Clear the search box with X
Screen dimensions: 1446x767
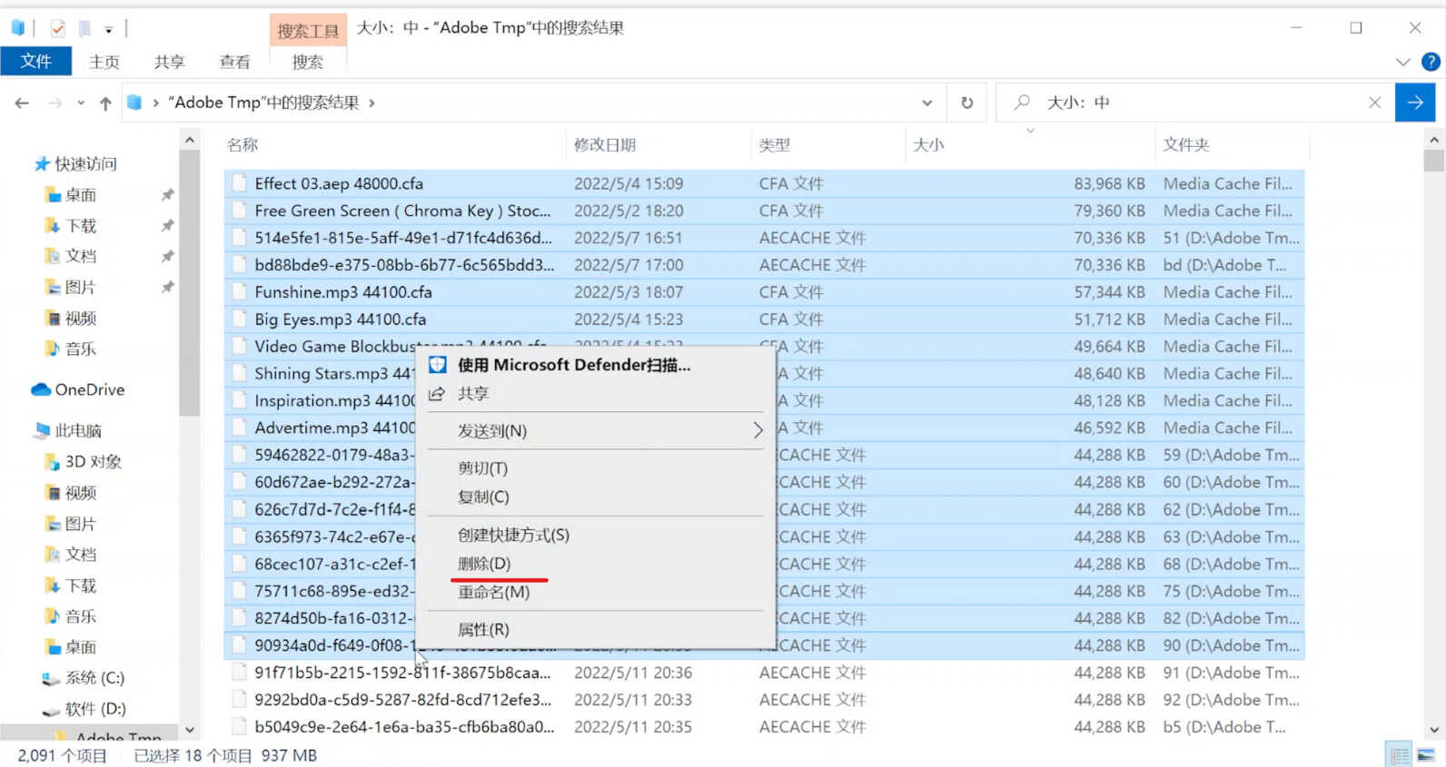[x=1374, y=103]
